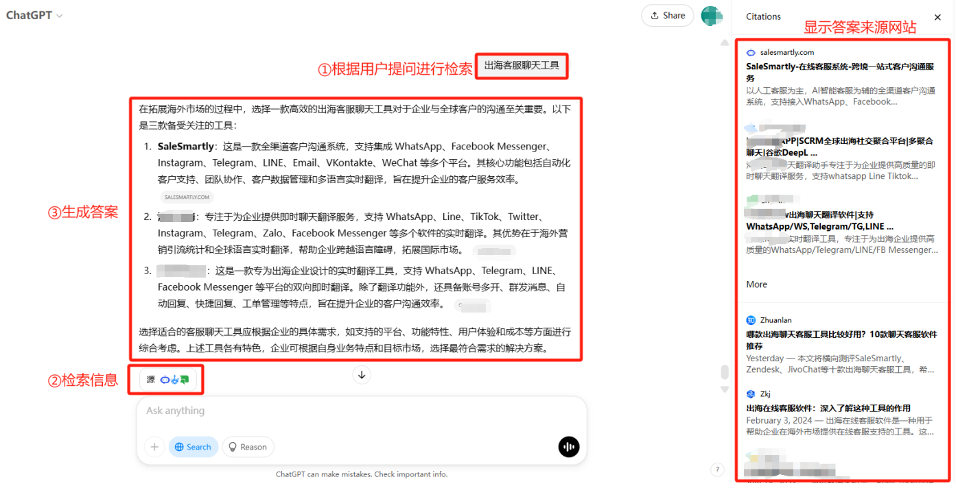
Task: Click the user message bubble 出海客服聊天工具
Action: (522, 66)
